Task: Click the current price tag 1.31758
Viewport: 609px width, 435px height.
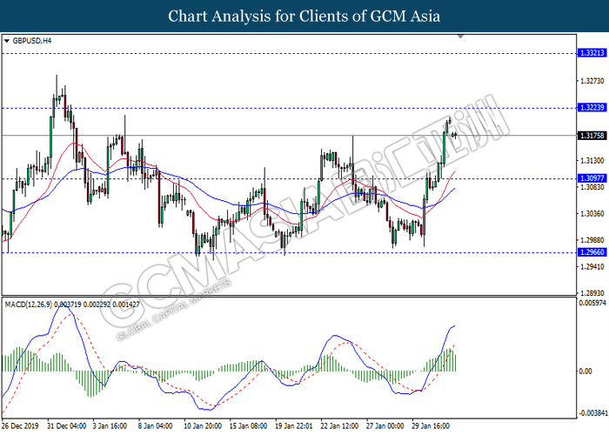Action: pos(592,136)
